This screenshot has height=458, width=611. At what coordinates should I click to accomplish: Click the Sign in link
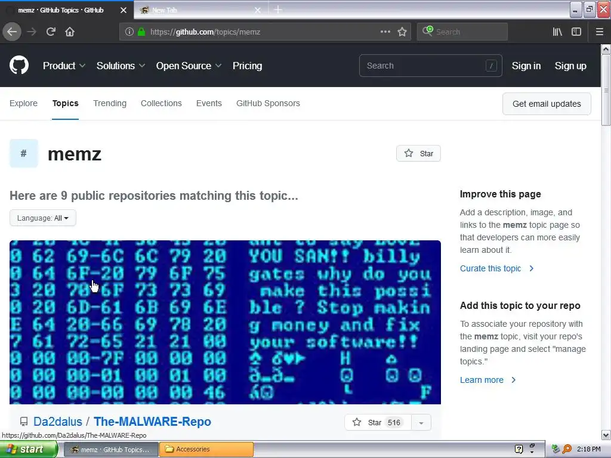[x=526, y=66]
